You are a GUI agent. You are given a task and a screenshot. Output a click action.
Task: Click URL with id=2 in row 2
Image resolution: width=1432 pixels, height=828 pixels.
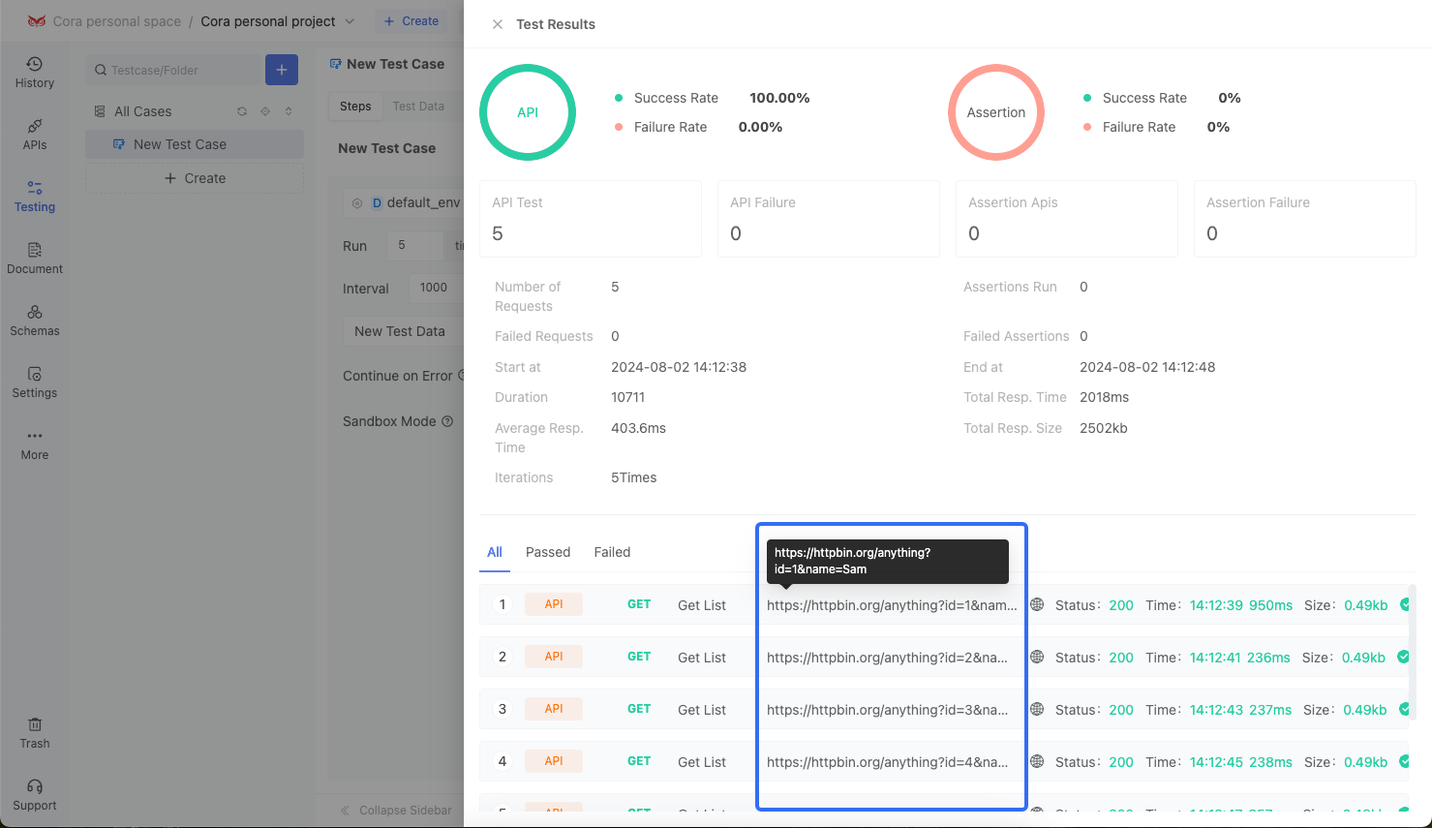click(887, 658)
